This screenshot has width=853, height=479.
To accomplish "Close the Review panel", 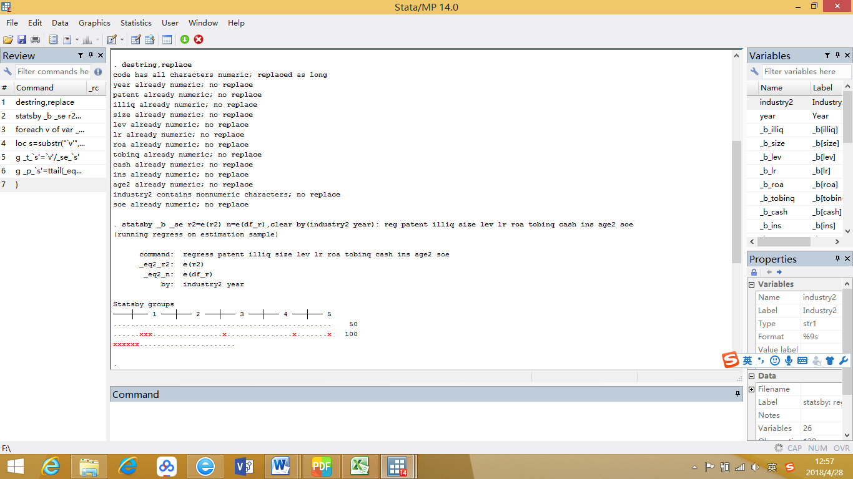I will click(x=101, y=56).
